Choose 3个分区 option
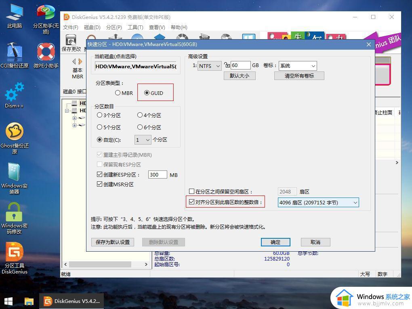 [x=109, y=115]
